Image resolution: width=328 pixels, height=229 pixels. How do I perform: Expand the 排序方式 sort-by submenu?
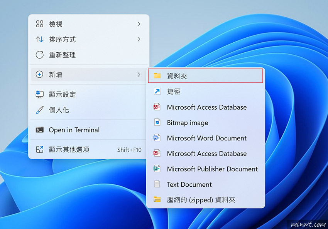pos(89,39)
